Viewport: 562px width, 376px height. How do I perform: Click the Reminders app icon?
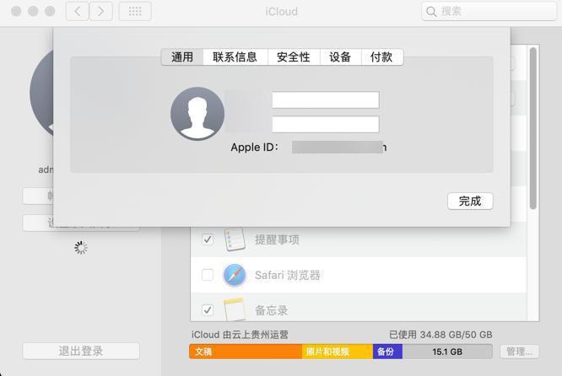(x=235, y=239)
